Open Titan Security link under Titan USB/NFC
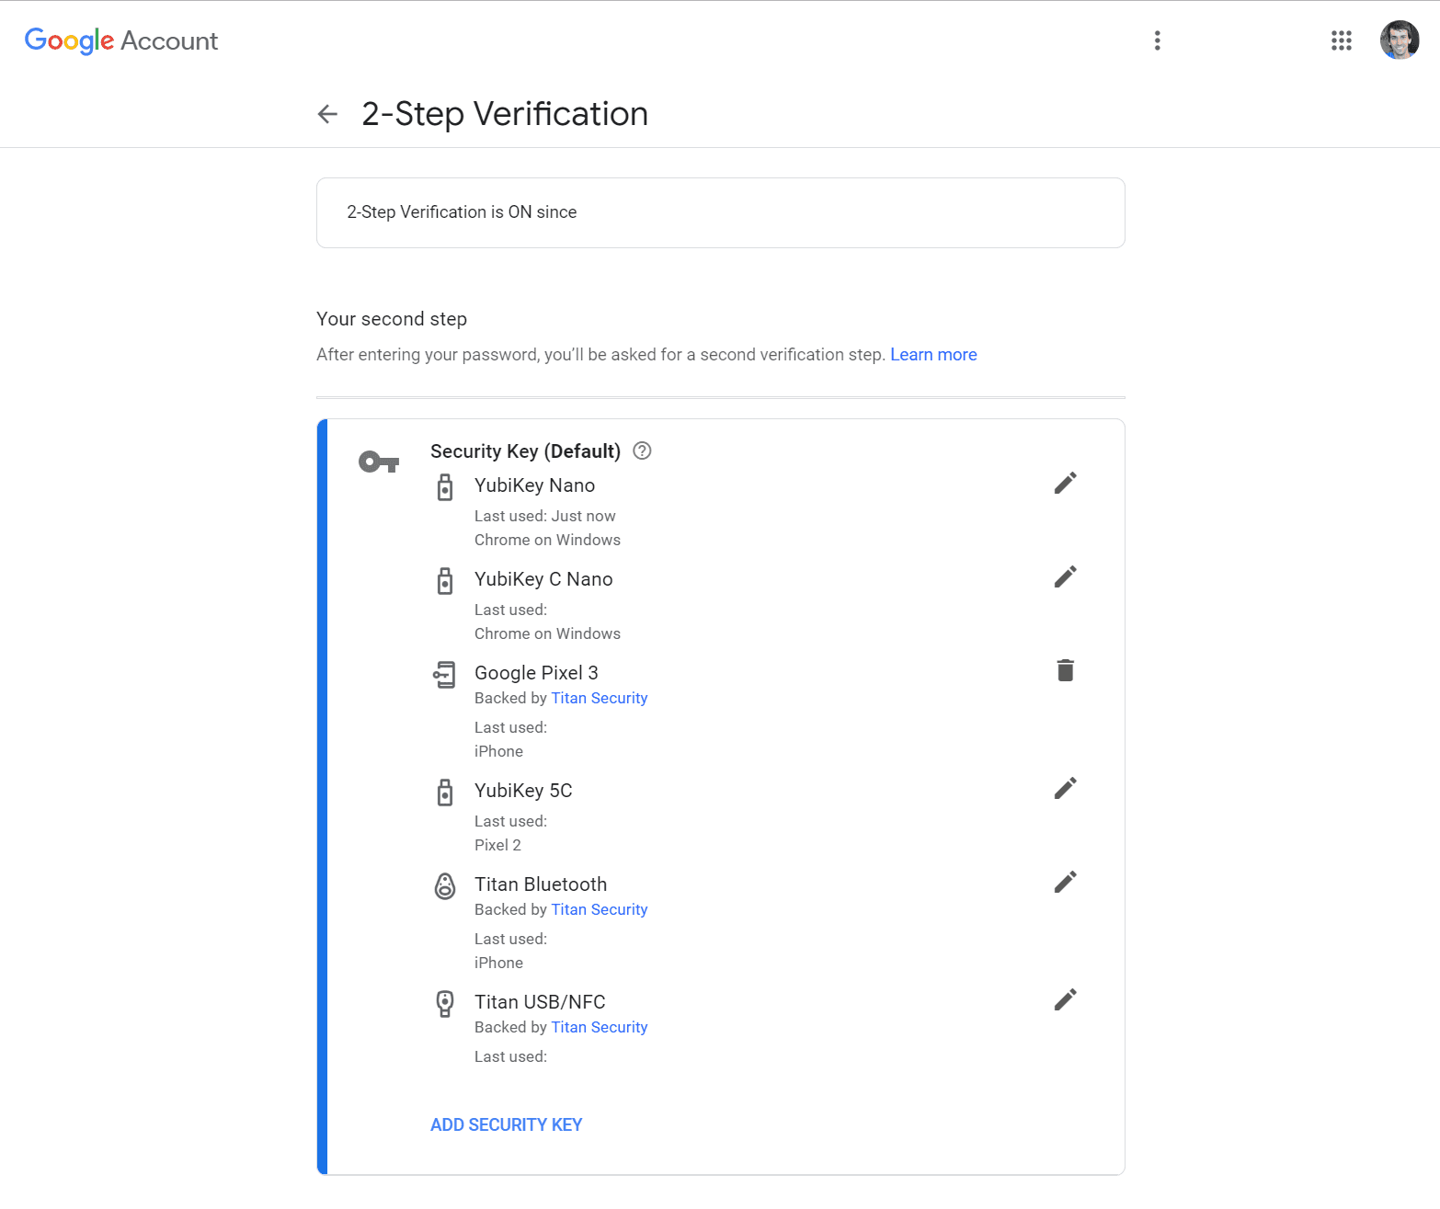This screenshot has height=1209, width=1440. coord(599,1027)
